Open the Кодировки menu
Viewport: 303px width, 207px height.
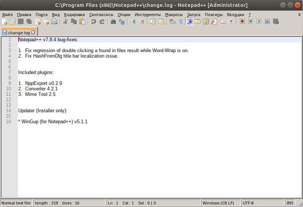74,15
